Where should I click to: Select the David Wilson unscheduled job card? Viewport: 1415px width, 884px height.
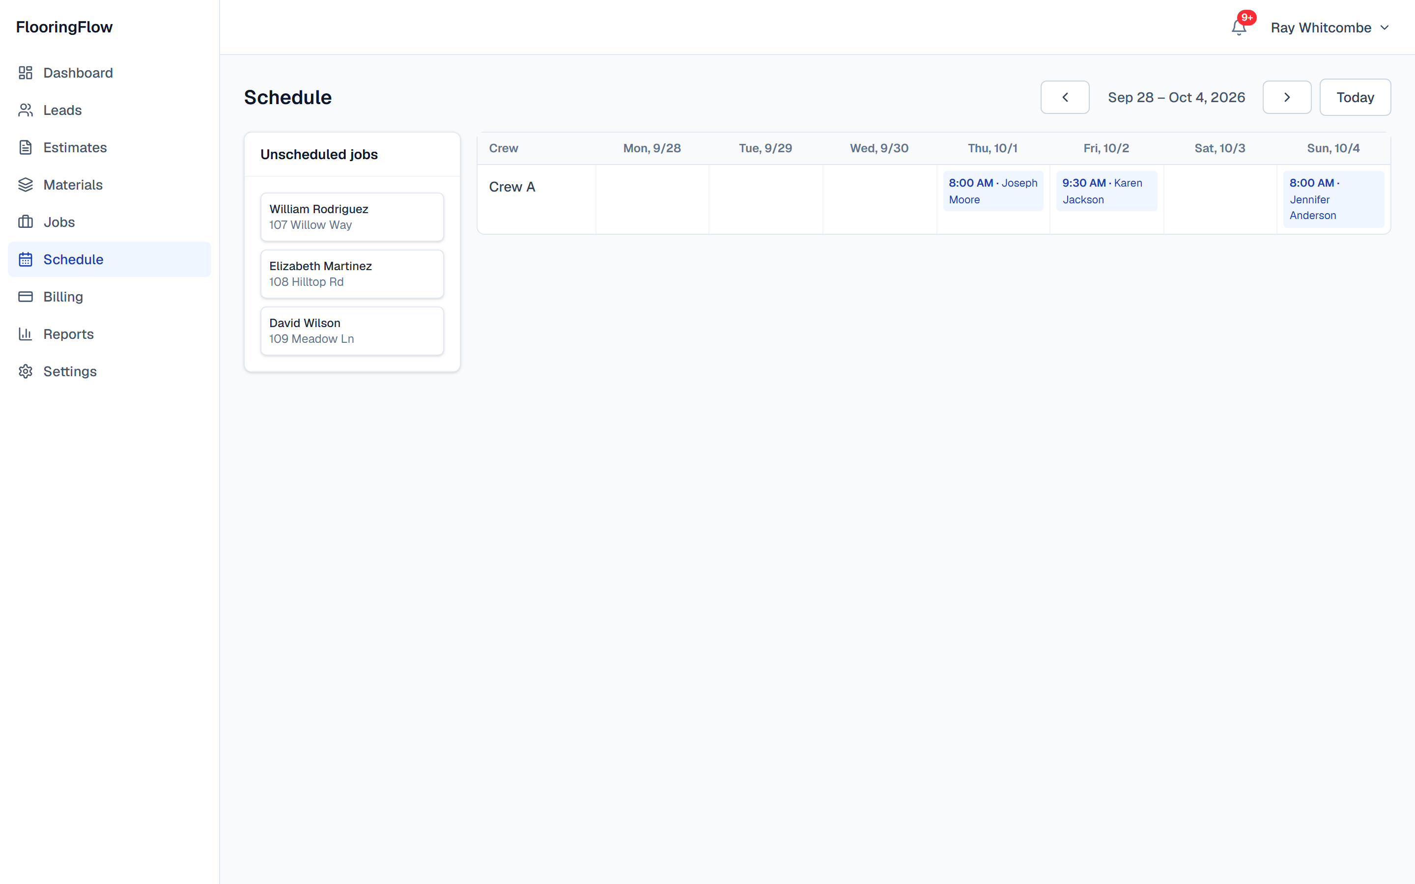coord(352,331)
